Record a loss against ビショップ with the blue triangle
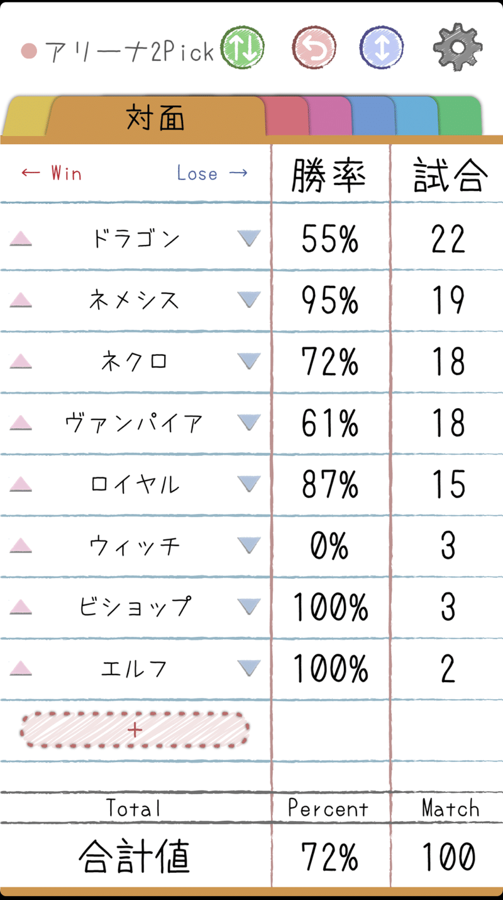 click(x=249, y=607)
